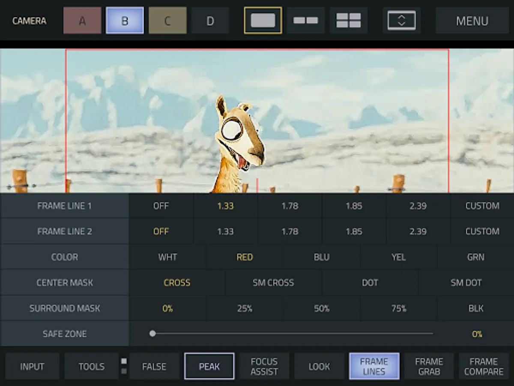Open the MENU
The width and height of the screenshot is (514, 386).
click(x=472, y=20)
